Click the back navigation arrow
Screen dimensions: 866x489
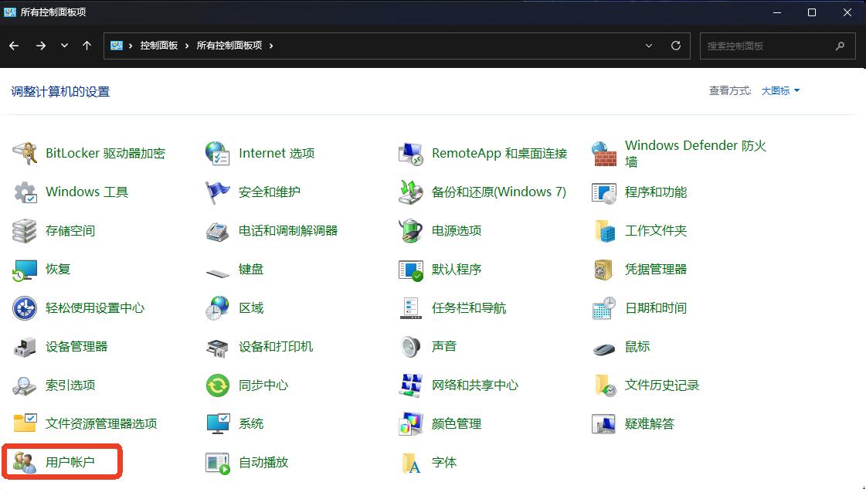[x=14, y=46]
